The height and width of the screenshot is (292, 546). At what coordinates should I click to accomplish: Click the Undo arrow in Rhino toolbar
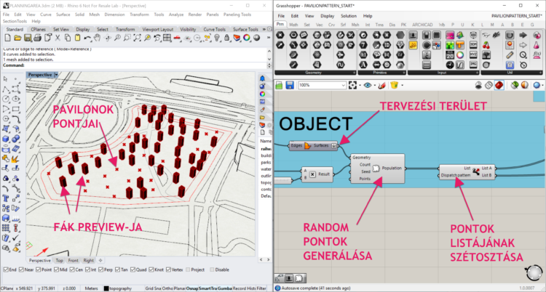(87, 39)
